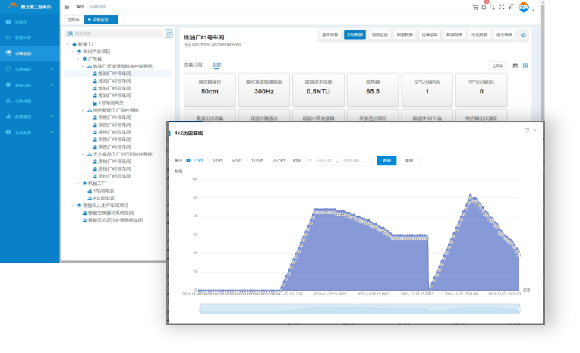
Task: Click the search magnifier icon in header
Action: coord(492,7)
